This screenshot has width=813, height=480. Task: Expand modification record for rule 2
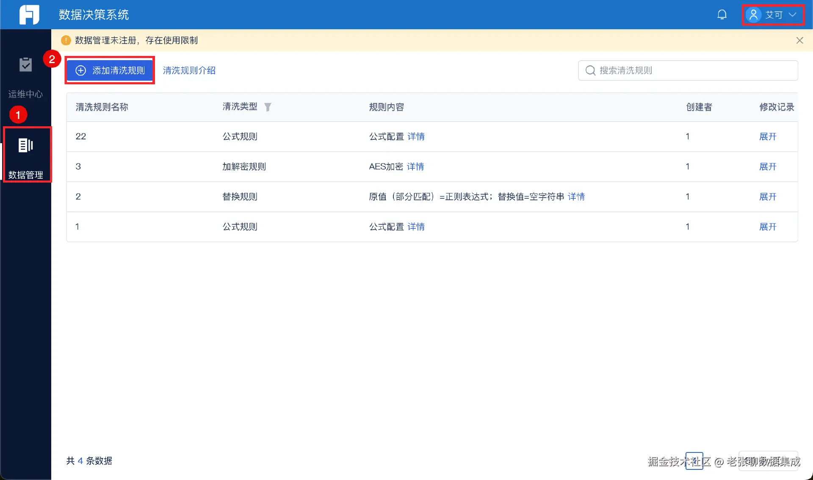tap(768, 197)
